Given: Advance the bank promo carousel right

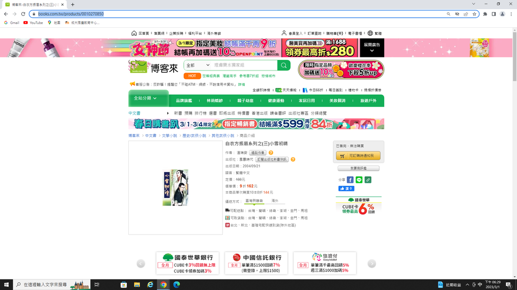Looking at the screenshot, I should click(372, 263).
